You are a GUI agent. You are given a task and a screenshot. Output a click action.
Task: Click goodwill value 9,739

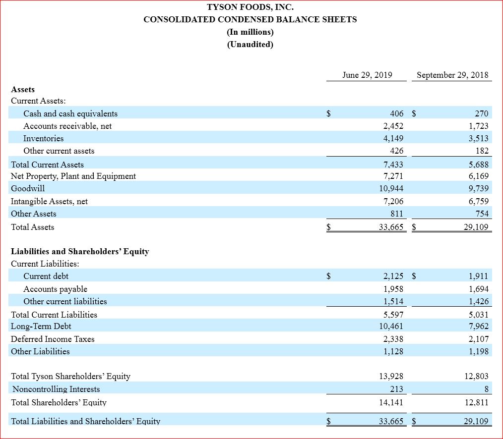click(478, 188)
